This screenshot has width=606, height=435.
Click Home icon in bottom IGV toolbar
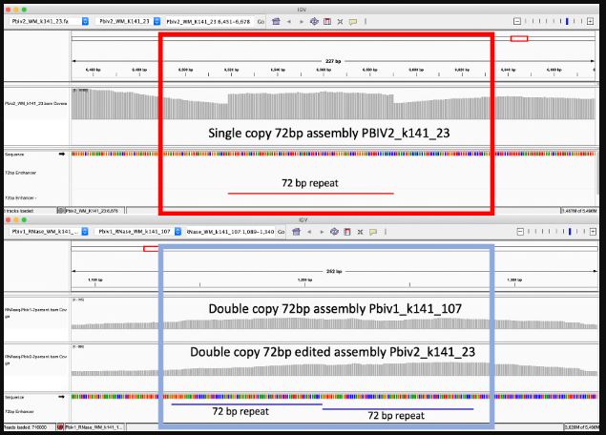click(x=297, y=232)
